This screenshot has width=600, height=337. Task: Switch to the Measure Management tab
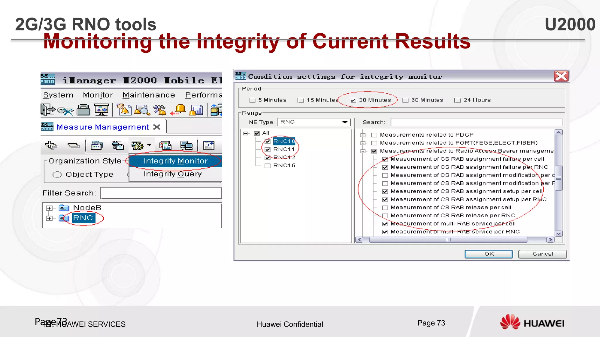tap(103, 127)
